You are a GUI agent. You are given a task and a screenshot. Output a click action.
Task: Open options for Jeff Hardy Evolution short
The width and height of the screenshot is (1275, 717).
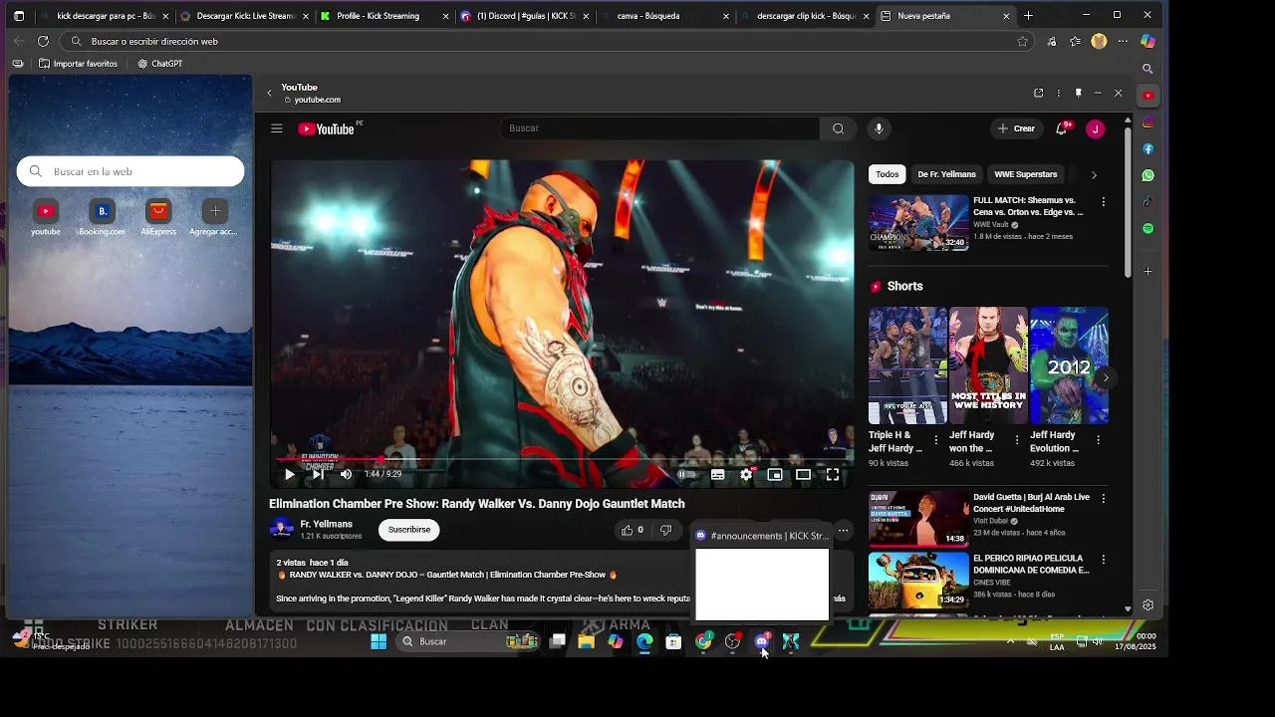1098,439
